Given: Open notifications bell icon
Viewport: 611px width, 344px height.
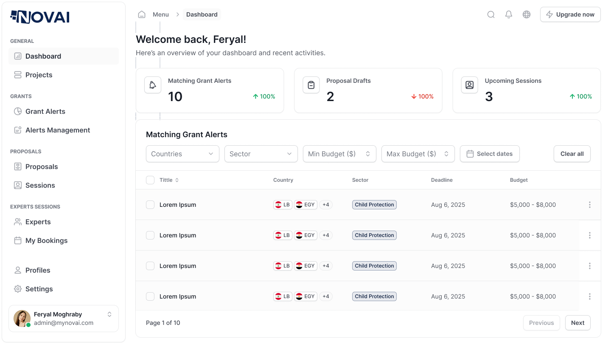Looking at the screenshot, I should pos(509,14).
